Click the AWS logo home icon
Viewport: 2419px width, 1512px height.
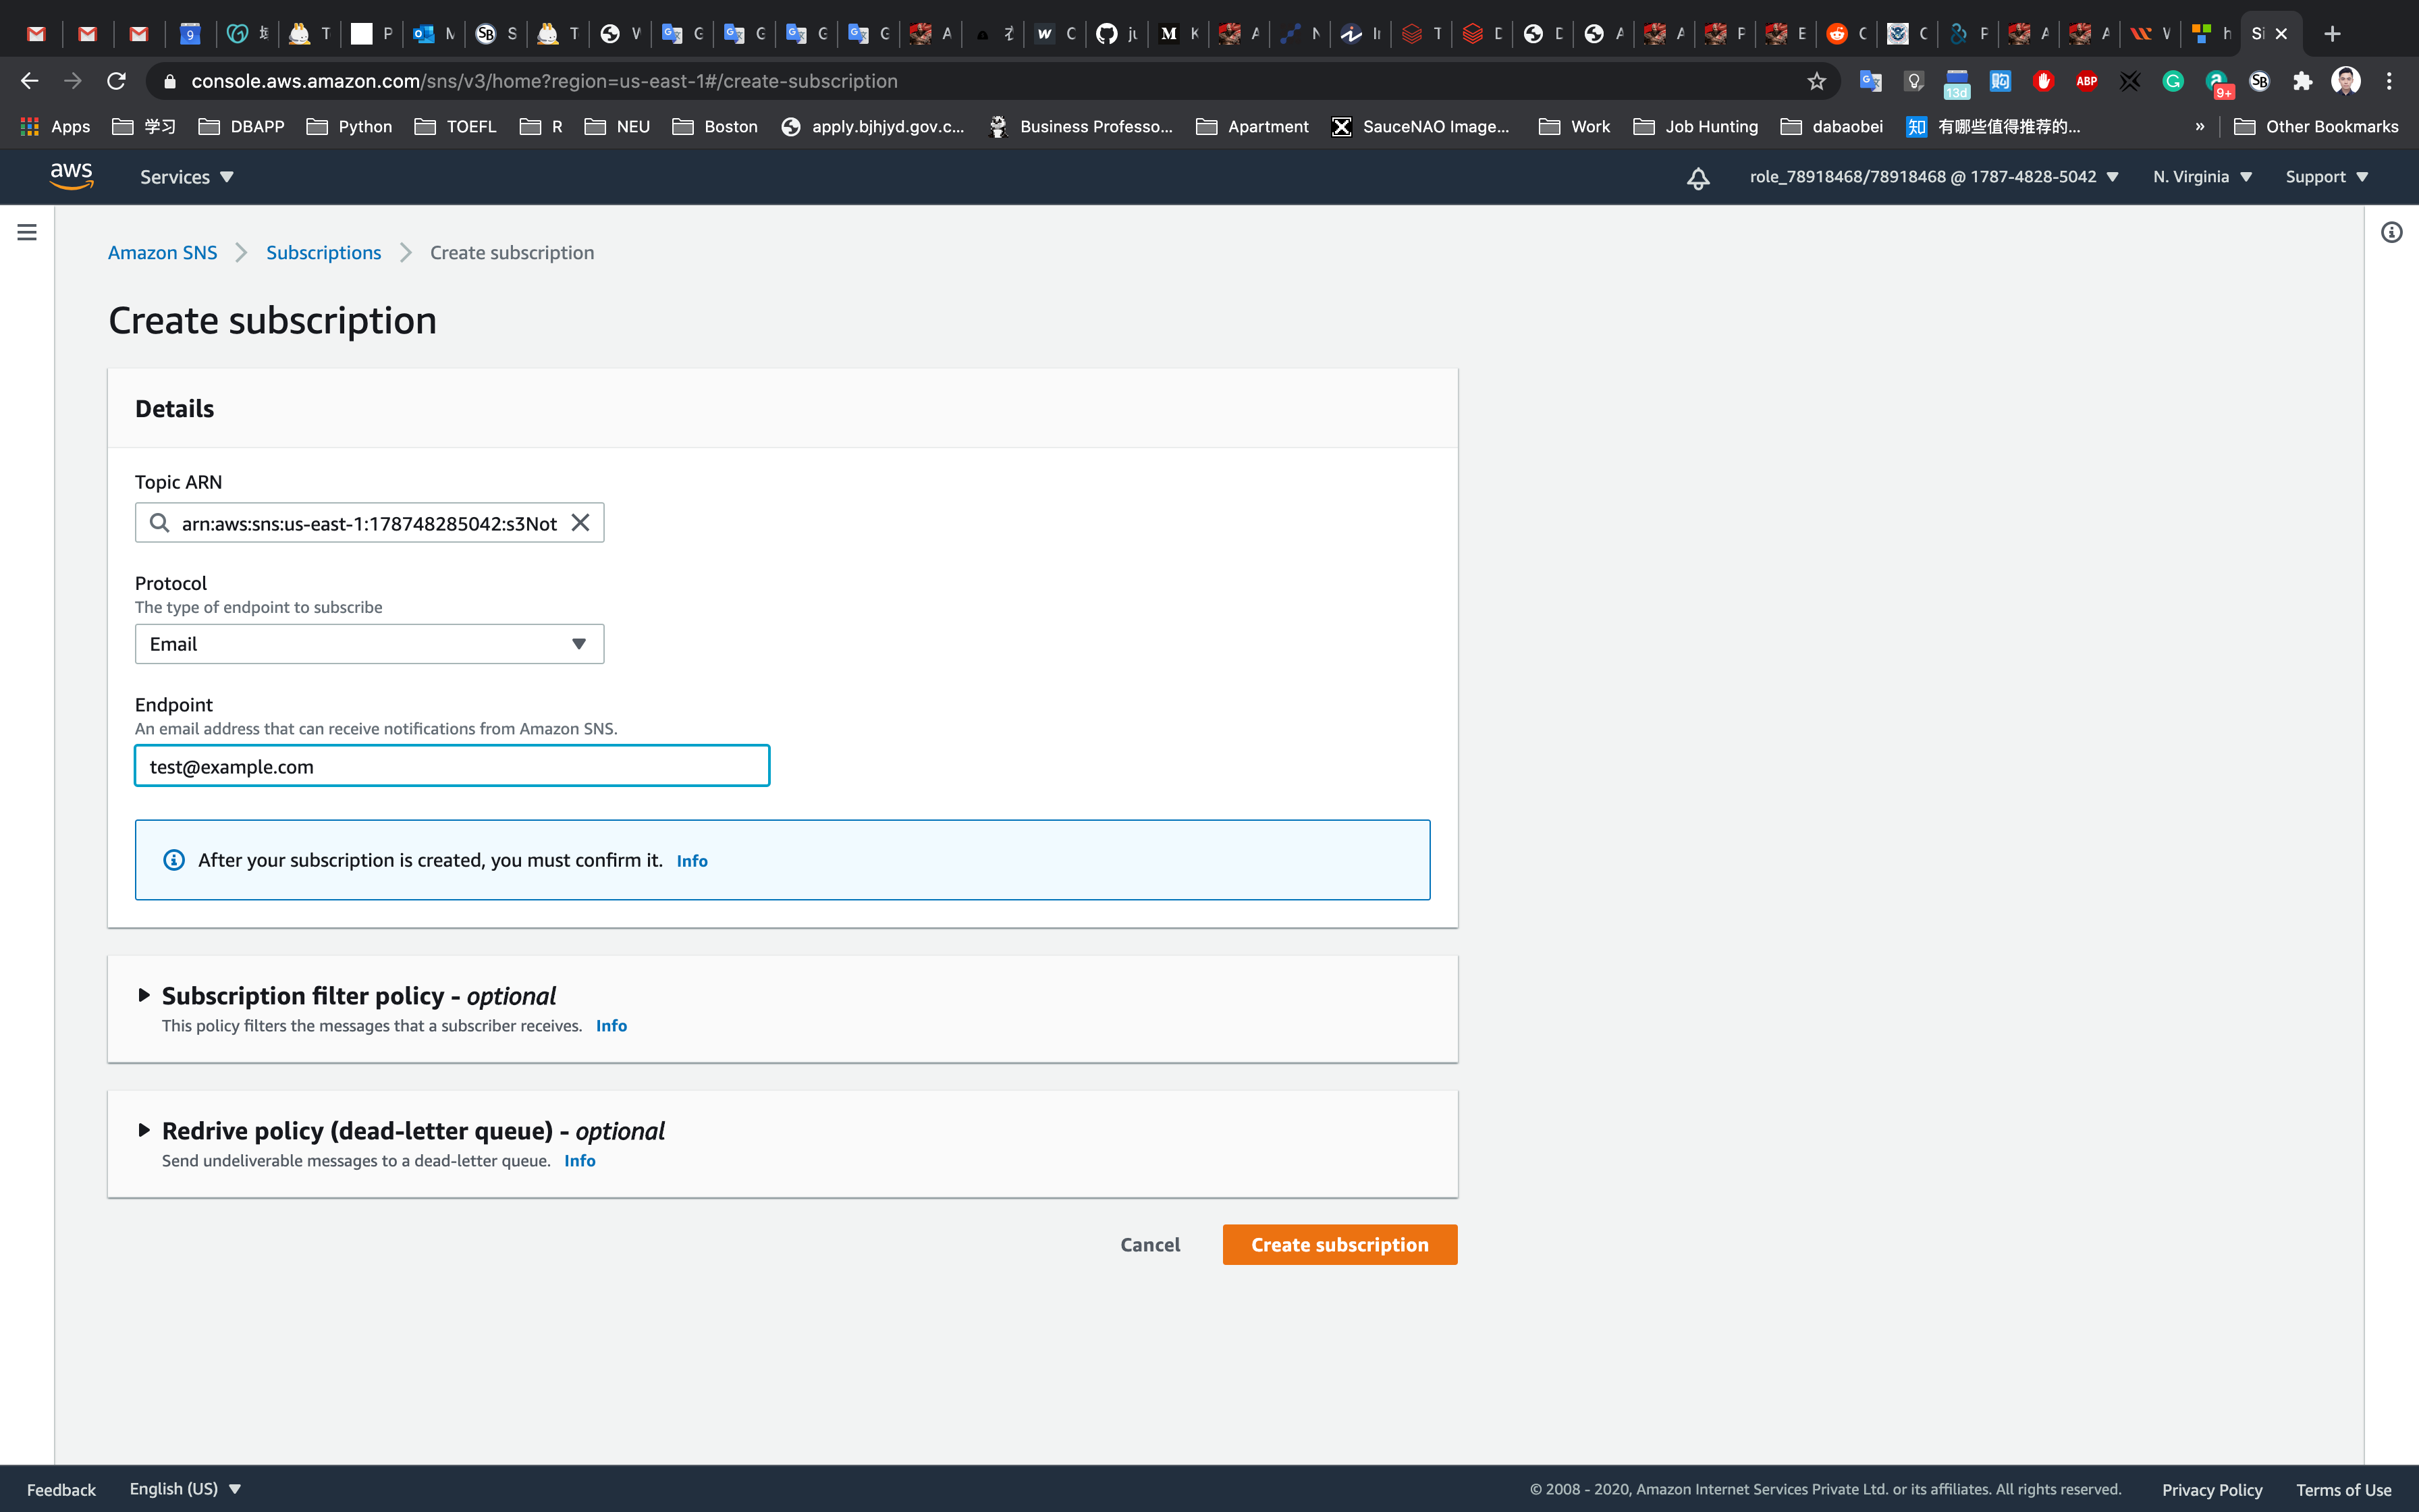(x=72, y=176)
